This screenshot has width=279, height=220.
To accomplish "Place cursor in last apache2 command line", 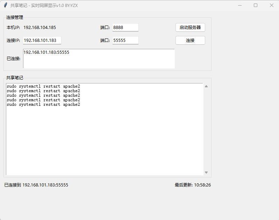I will coord(43,104).
